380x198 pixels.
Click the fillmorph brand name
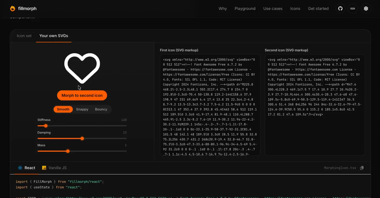point(27,9)
